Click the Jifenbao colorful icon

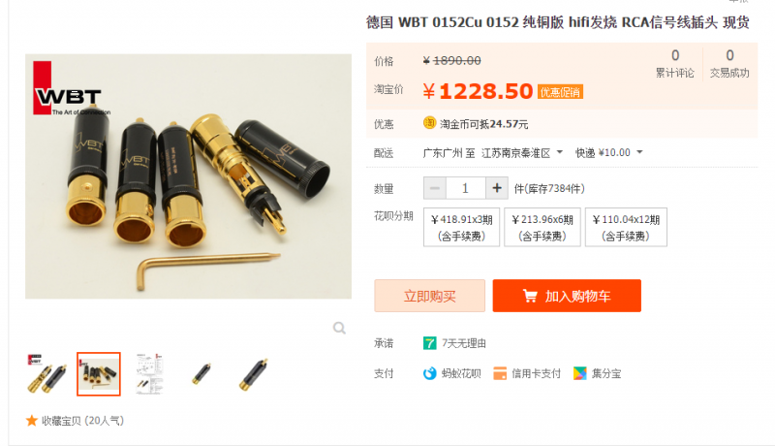[579, 373]
